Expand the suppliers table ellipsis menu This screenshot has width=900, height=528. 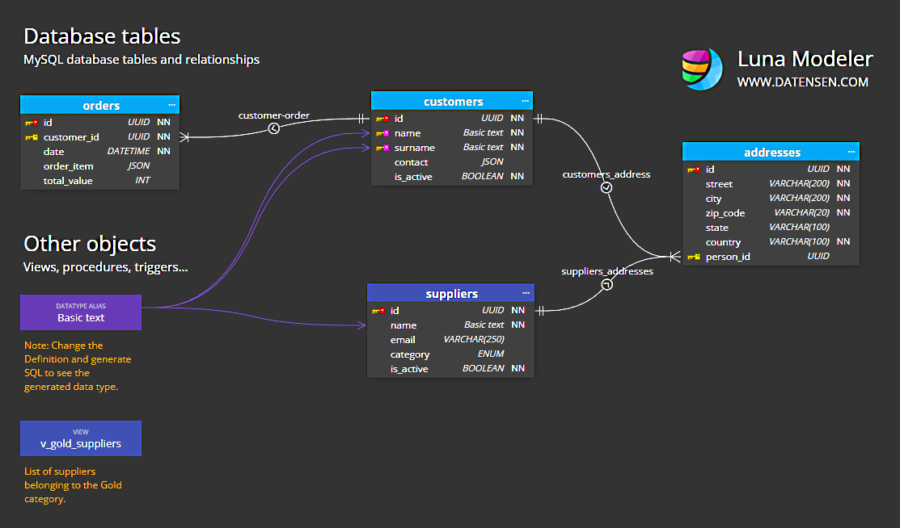(x=526, y=293)
